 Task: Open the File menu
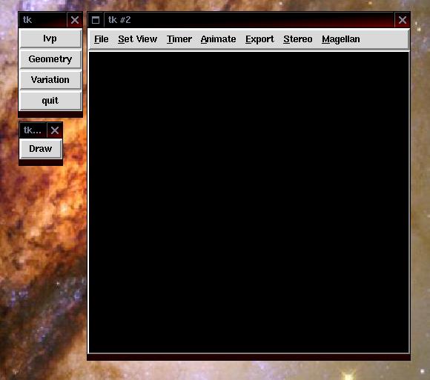pyautogui.click(x=101, y=39)
